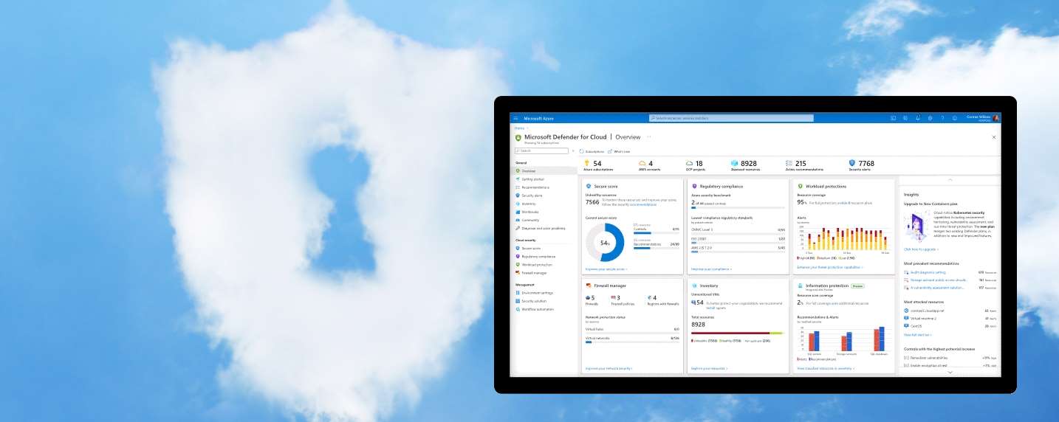Click the Controls progress bar

pos(657,233)
